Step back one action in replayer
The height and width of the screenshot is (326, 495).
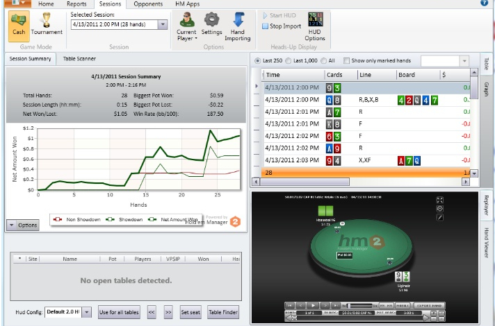pyautogui.click(x=301, y=305)
